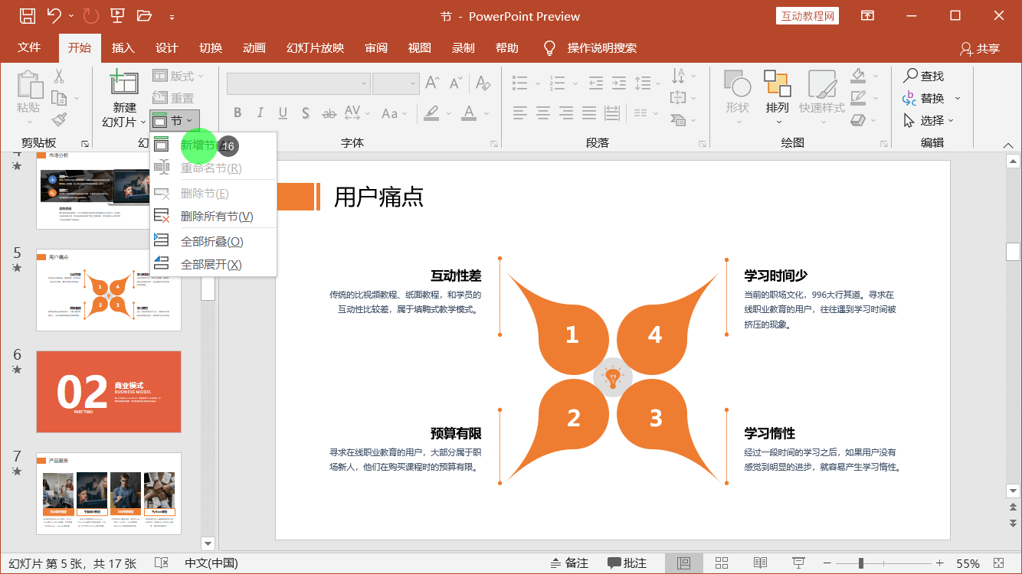The image size is (1022, 574).
Task: Toggle Bold formatting
Action: 237,113
